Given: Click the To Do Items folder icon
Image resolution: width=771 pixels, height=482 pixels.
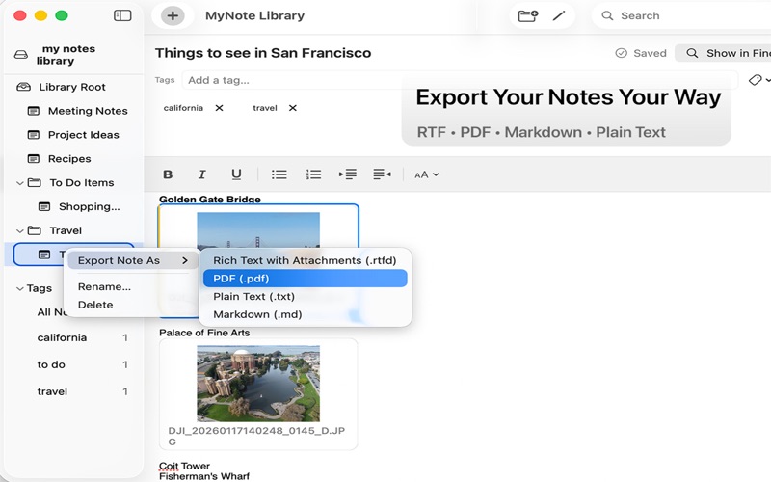Looking at the screenshot, I should point(35,182).
